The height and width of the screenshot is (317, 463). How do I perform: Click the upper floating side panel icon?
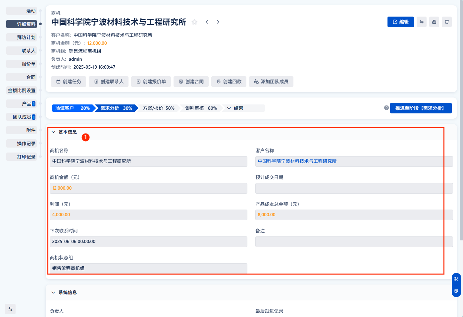click(456, 279)
